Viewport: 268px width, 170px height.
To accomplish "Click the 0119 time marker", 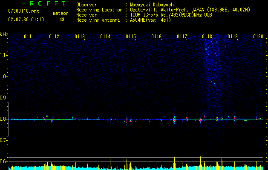I will click(233, 37).
